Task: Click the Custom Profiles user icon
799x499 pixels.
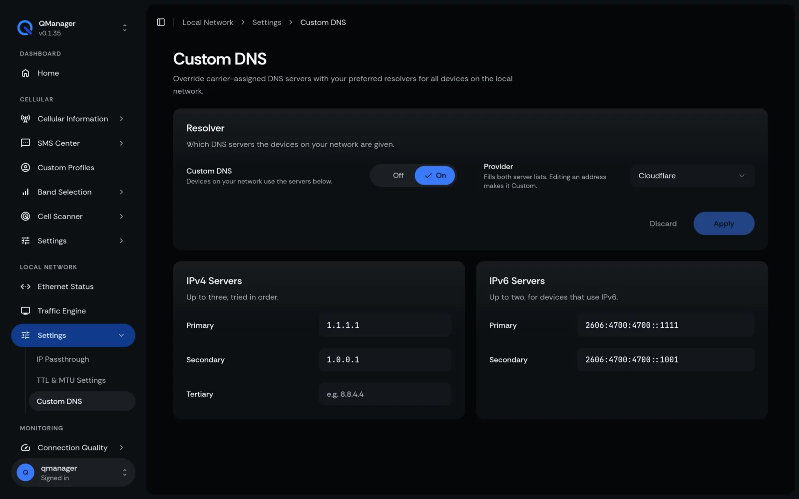Action: point(25,168)
